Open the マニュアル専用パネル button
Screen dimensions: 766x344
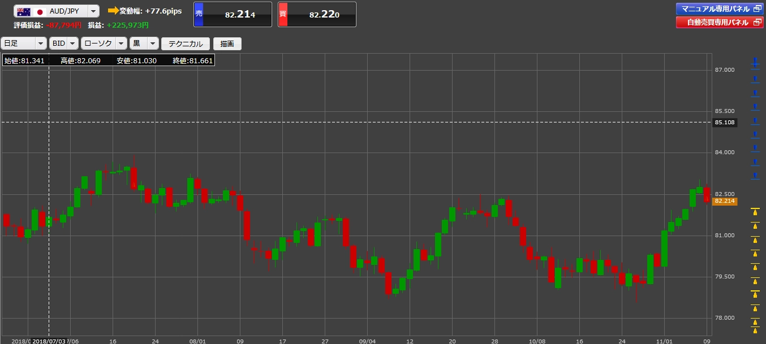click(x=720, y=9)
